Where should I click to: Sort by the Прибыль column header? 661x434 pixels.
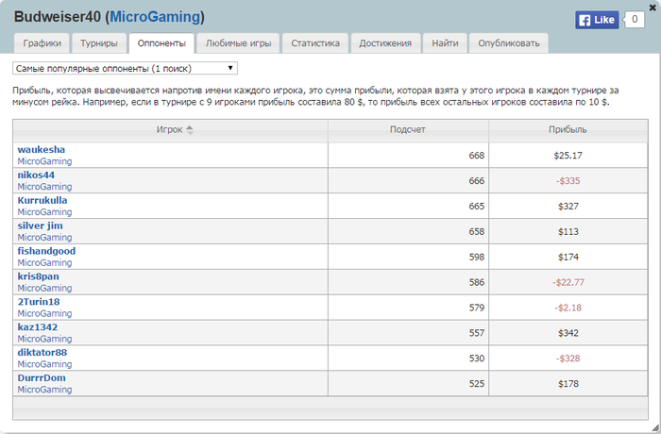click(x=568, y=130)
